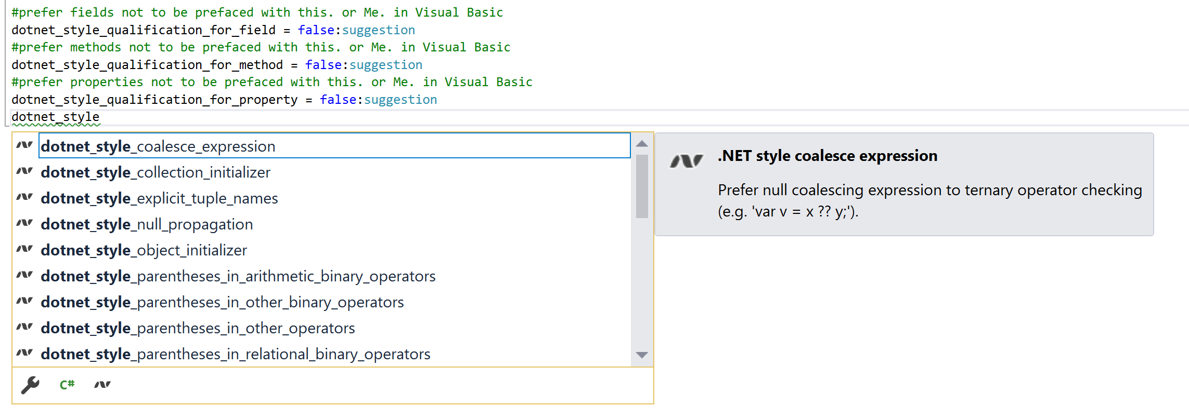Viewport: 1189px width, 420px height.
Task: Click the completion list scrollbar thumb
Action: click(x=642, y=186)
